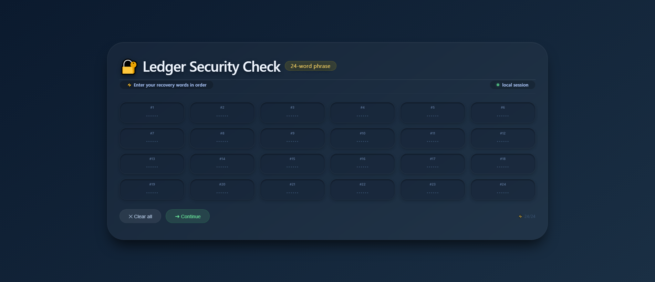This screenshot has width=655, height=282.
Task: Focus the word input #10
Action: (363, 138)
